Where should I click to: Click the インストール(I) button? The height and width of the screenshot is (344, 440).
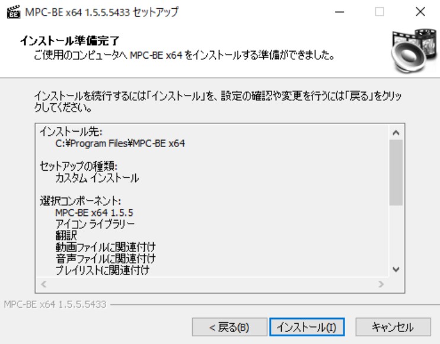(307, 327)
